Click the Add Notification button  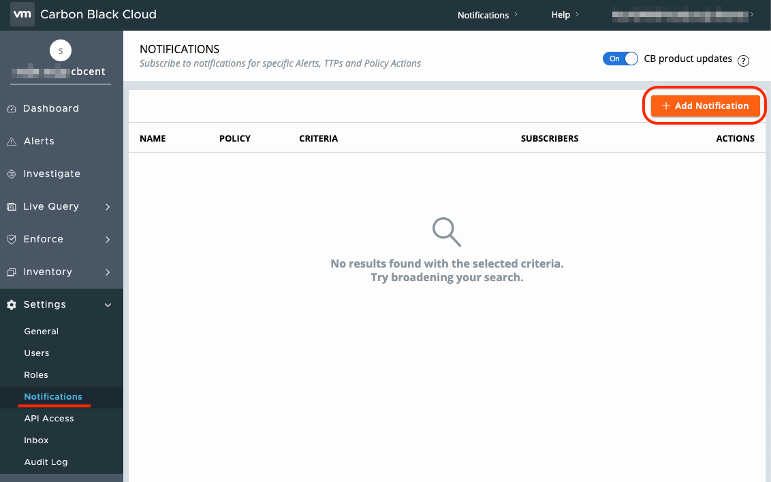(x=705, y=106)
